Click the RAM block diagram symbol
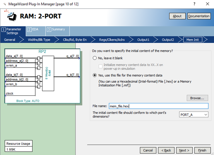Viewport: 214px width, 155px height. 48,73
